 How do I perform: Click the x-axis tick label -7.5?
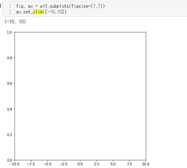(x=31, y=164)
